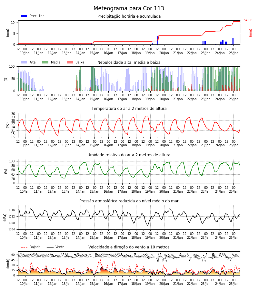Click the Alta cloud legend swatch
Screen dimensions: 258x290
point(24,62)
